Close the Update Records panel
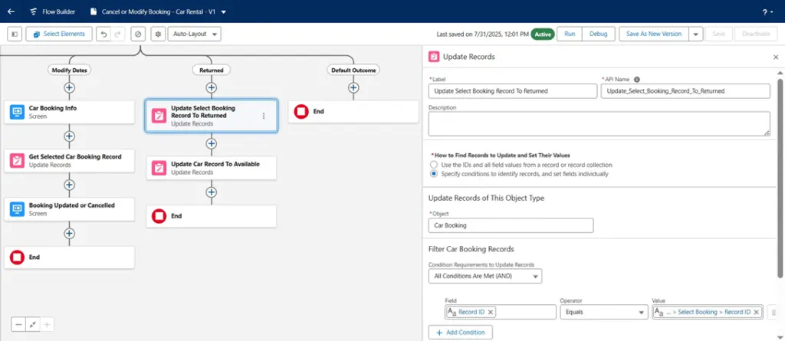This screenshot has width=785, height=341. tap(776, 57)
